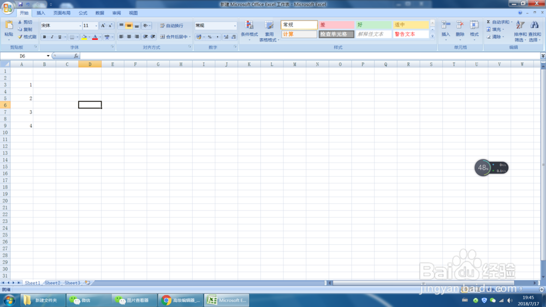Screen dimensions: 546x307
Task: Click the Insert cells (插入) icon
Action: tap(446, 25)
